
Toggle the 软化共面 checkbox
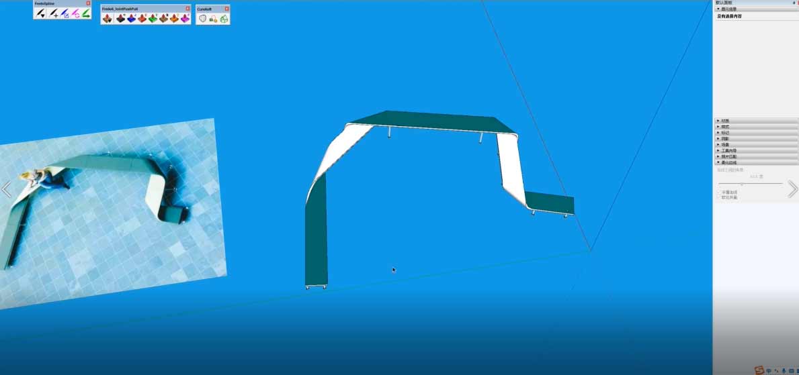(x=718, y=197)
